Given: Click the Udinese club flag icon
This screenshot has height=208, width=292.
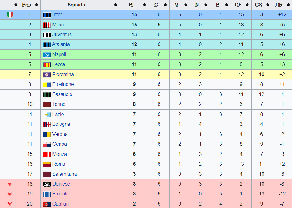Looking at the screenshot, I should 47,184.
